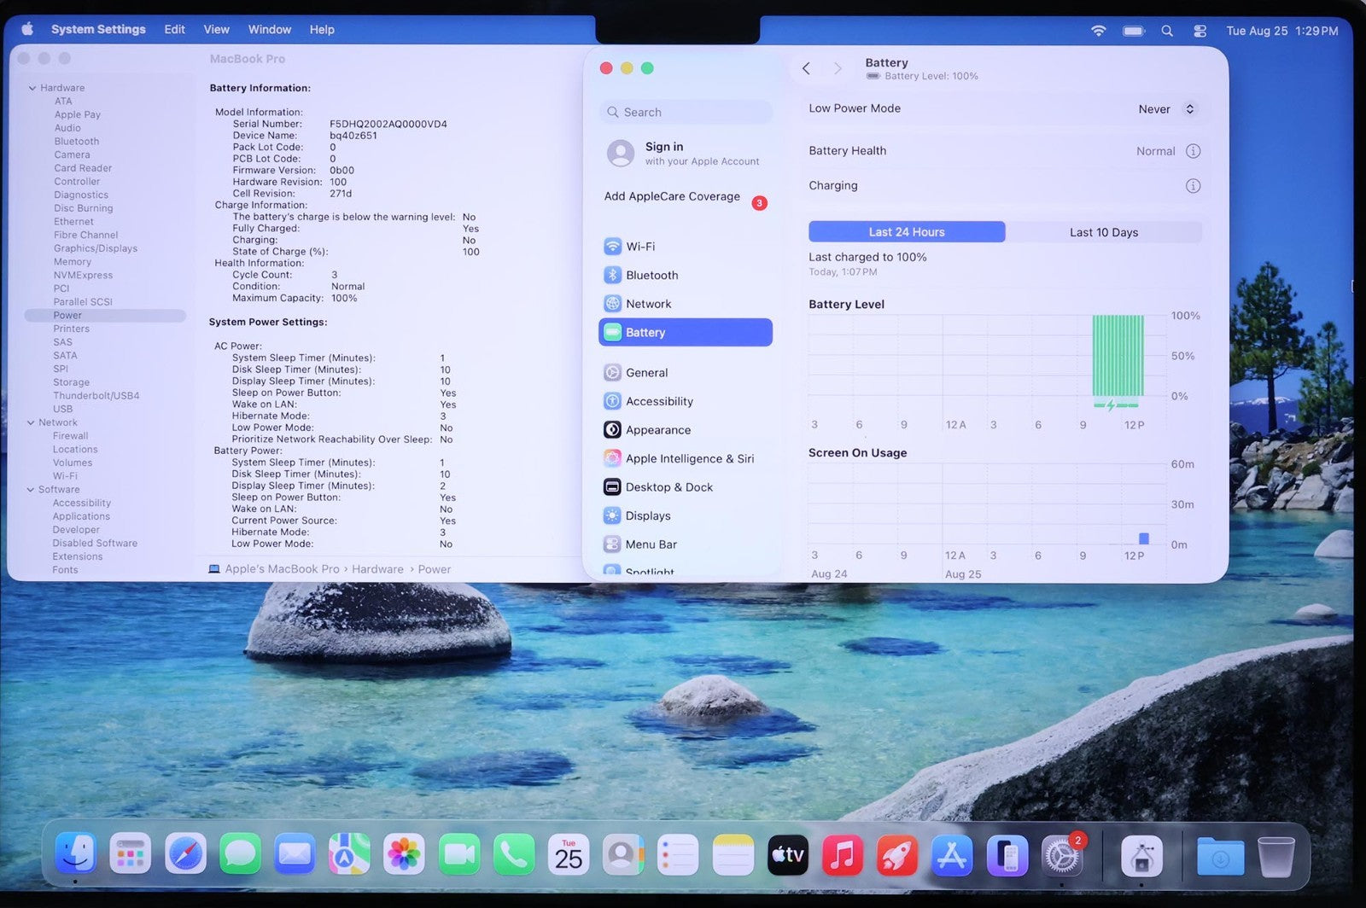Open the Edit menu
This screenshot has width=1366, height=908.
(x=175, y=29)
